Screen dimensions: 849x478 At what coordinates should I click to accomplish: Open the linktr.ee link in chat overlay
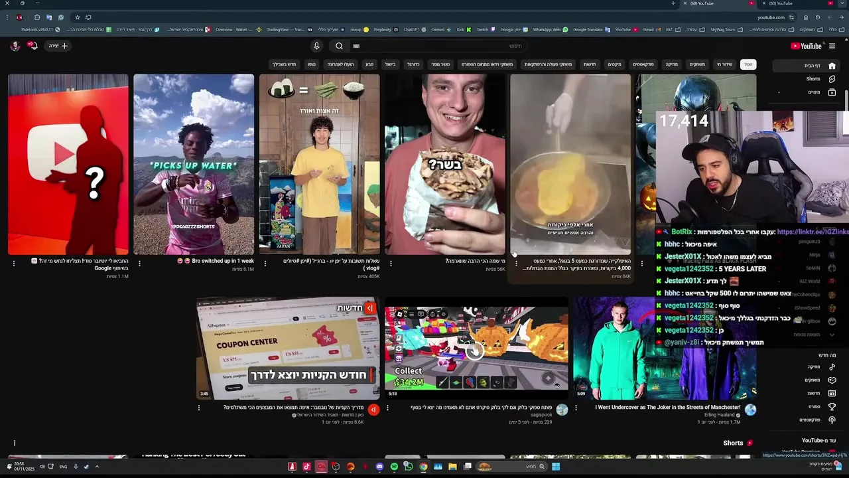coord(813,232)
